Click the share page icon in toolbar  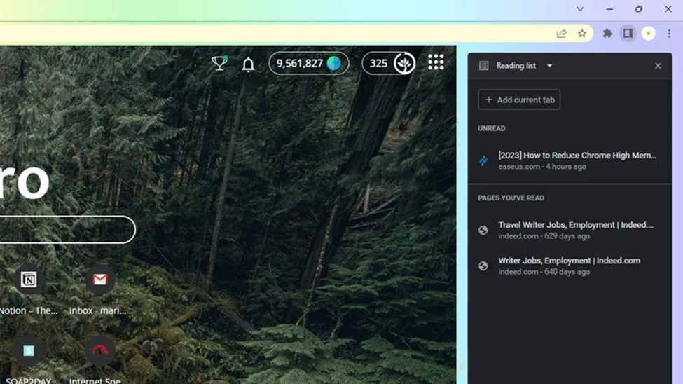(x=561, y=34)
